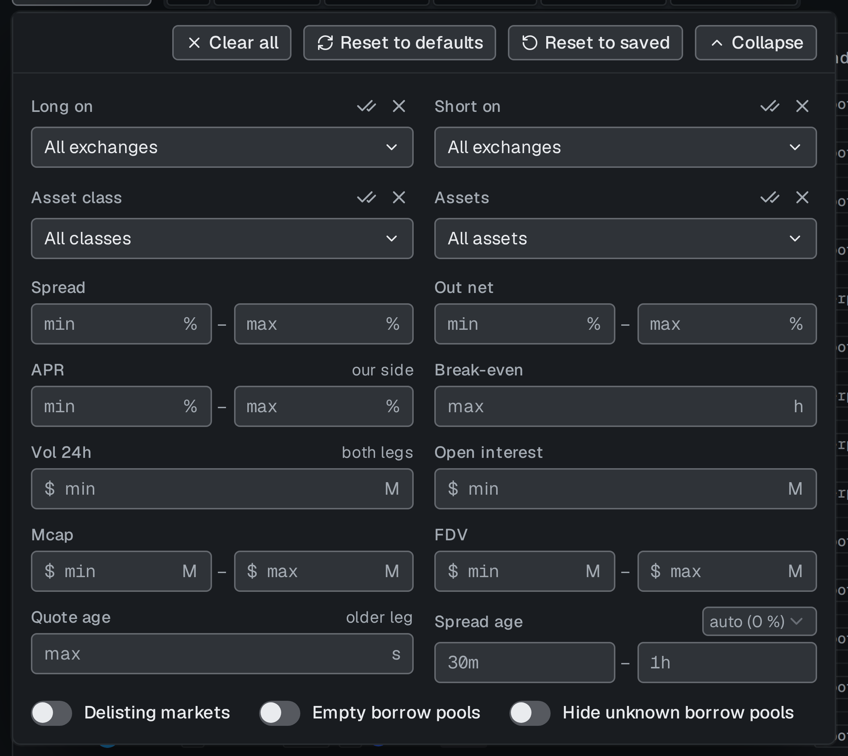Focus the Open interest min field
848x756 pixels.
tap(625, 489)
